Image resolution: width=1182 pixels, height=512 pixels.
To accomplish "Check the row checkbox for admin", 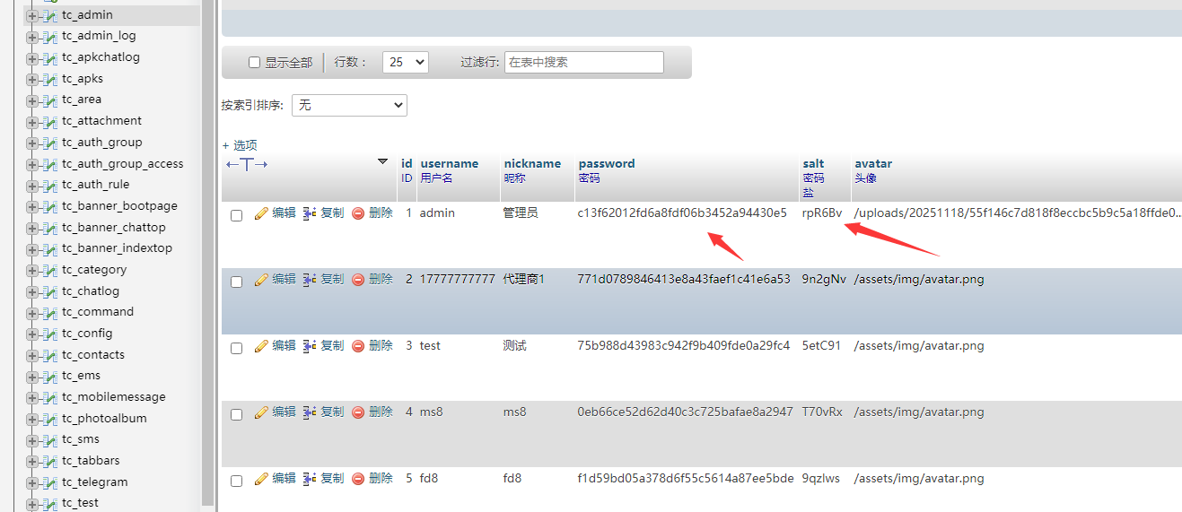I will [237, 215].
